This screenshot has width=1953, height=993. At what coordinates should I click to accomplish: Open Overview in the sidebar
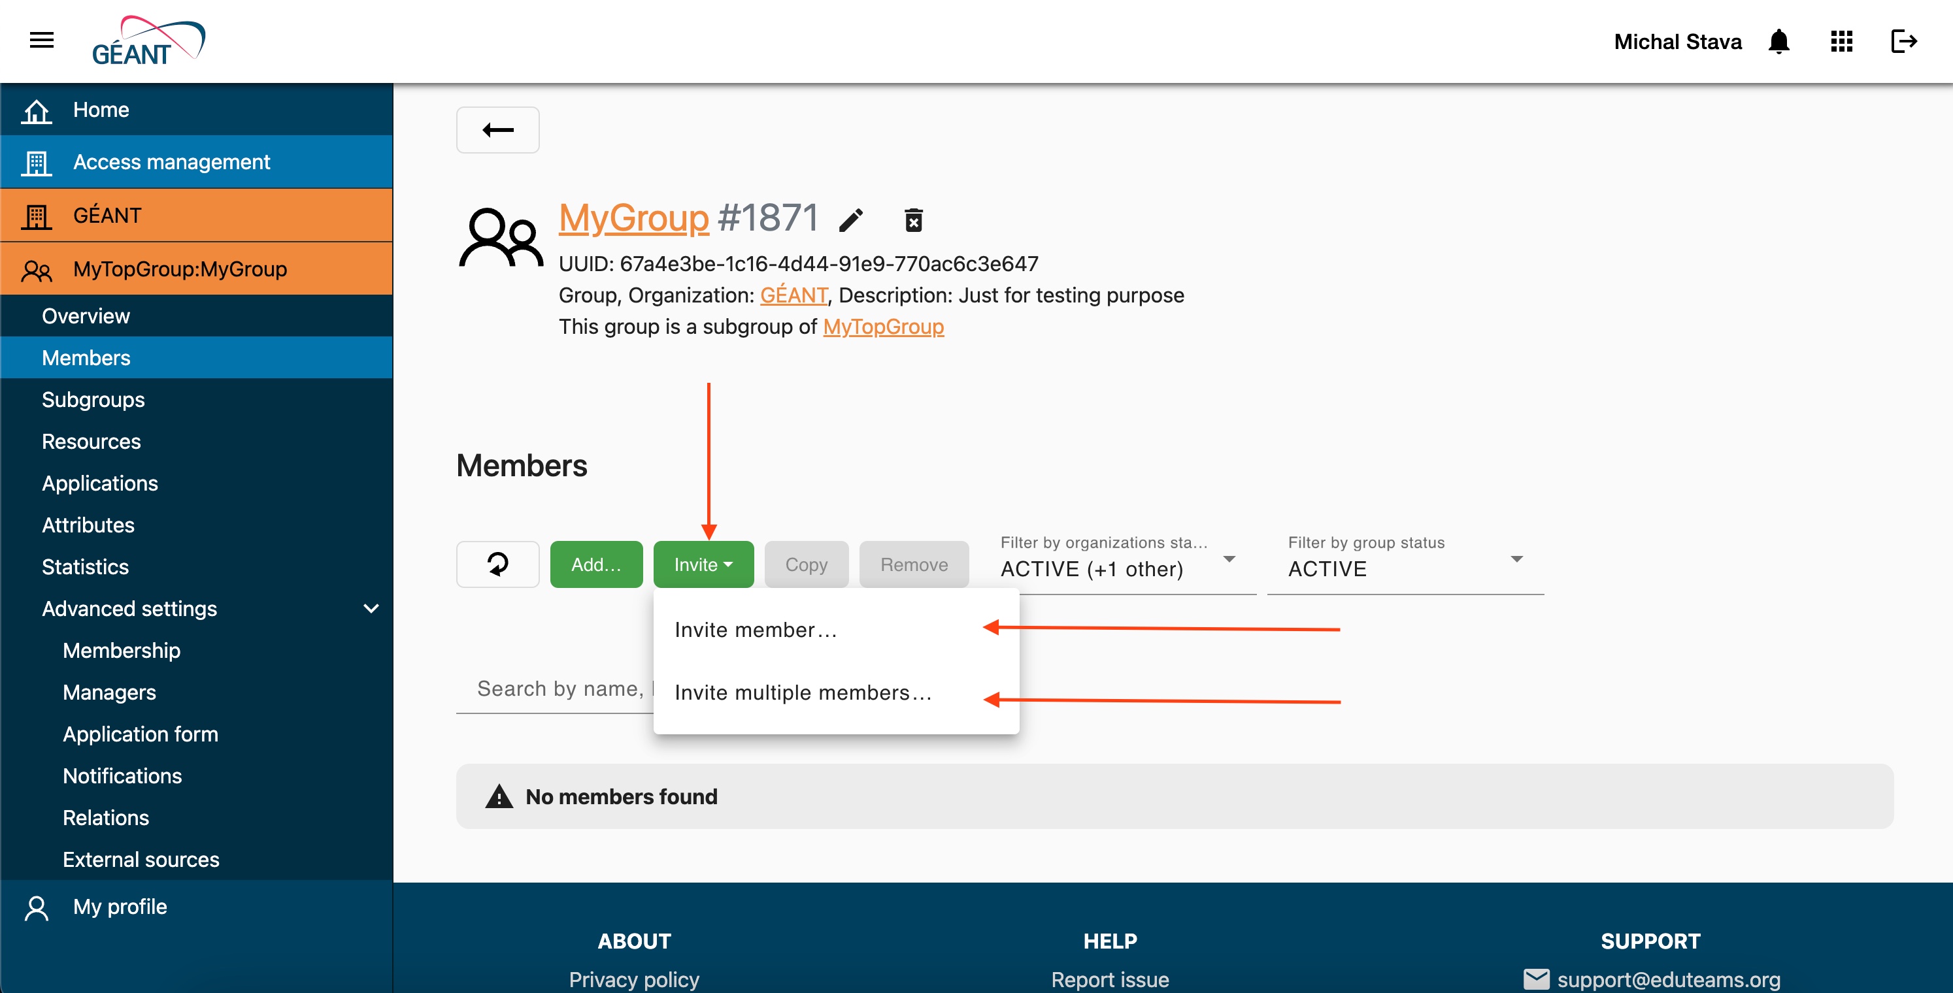tap(196, 316)
